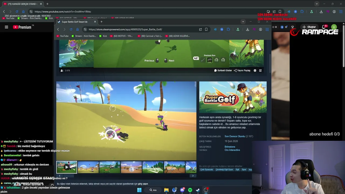Select Eşli tag
The height and width of the screenshot is (194, 345).
(x=237, y=170)
